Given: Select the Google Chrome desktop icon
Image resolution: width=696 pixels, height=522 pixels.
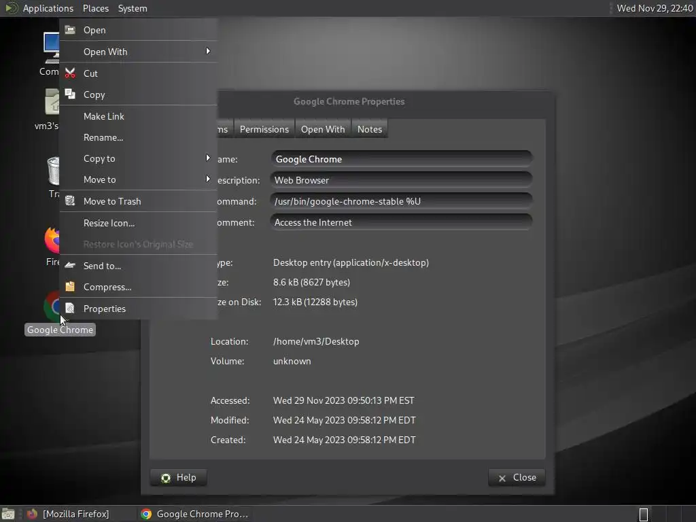Looking at the screenshot, I should [52, 306].
